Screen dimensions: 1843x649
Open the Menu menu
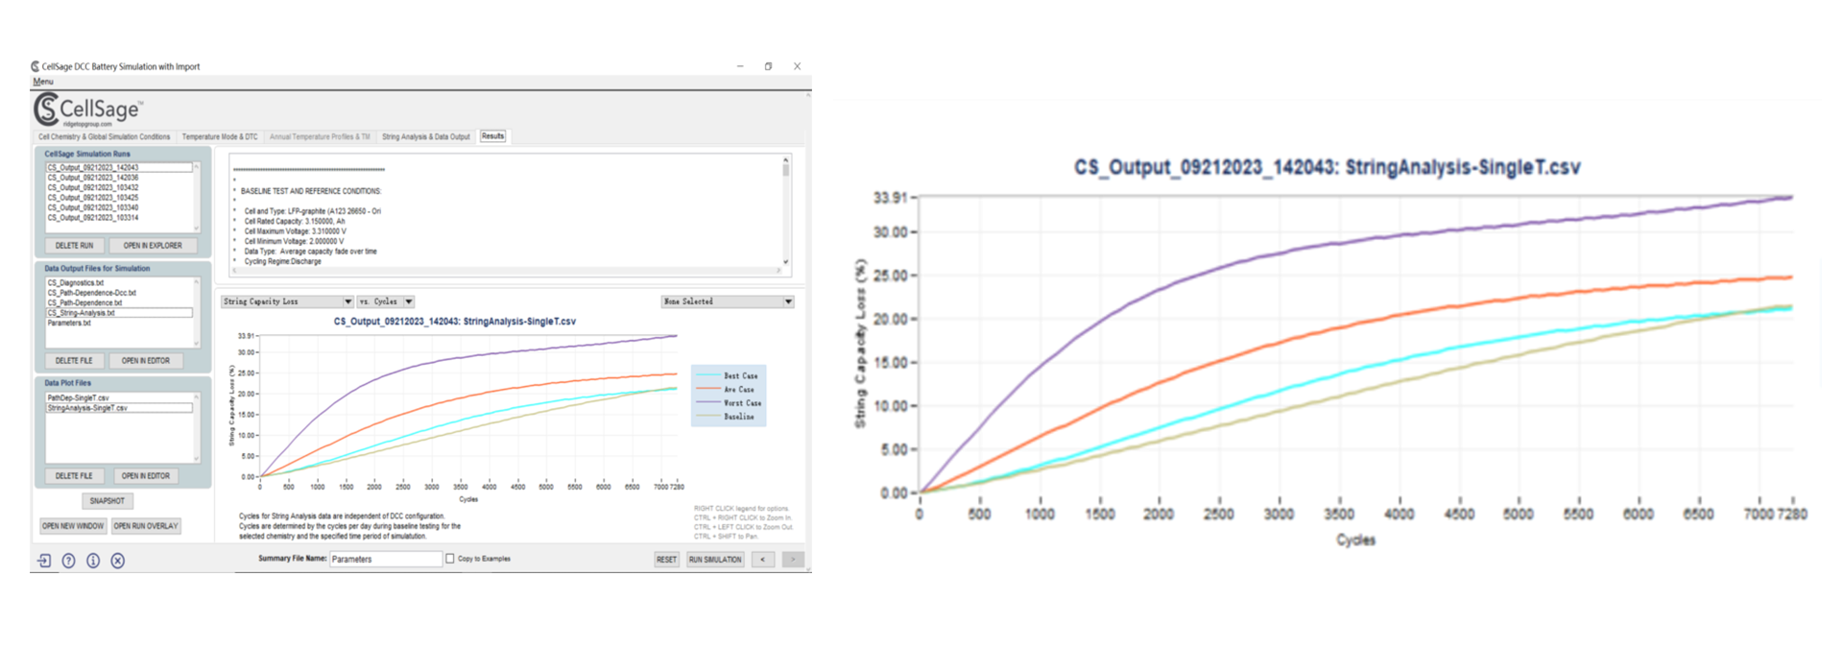pyautogui.click(x=43, y=82)
